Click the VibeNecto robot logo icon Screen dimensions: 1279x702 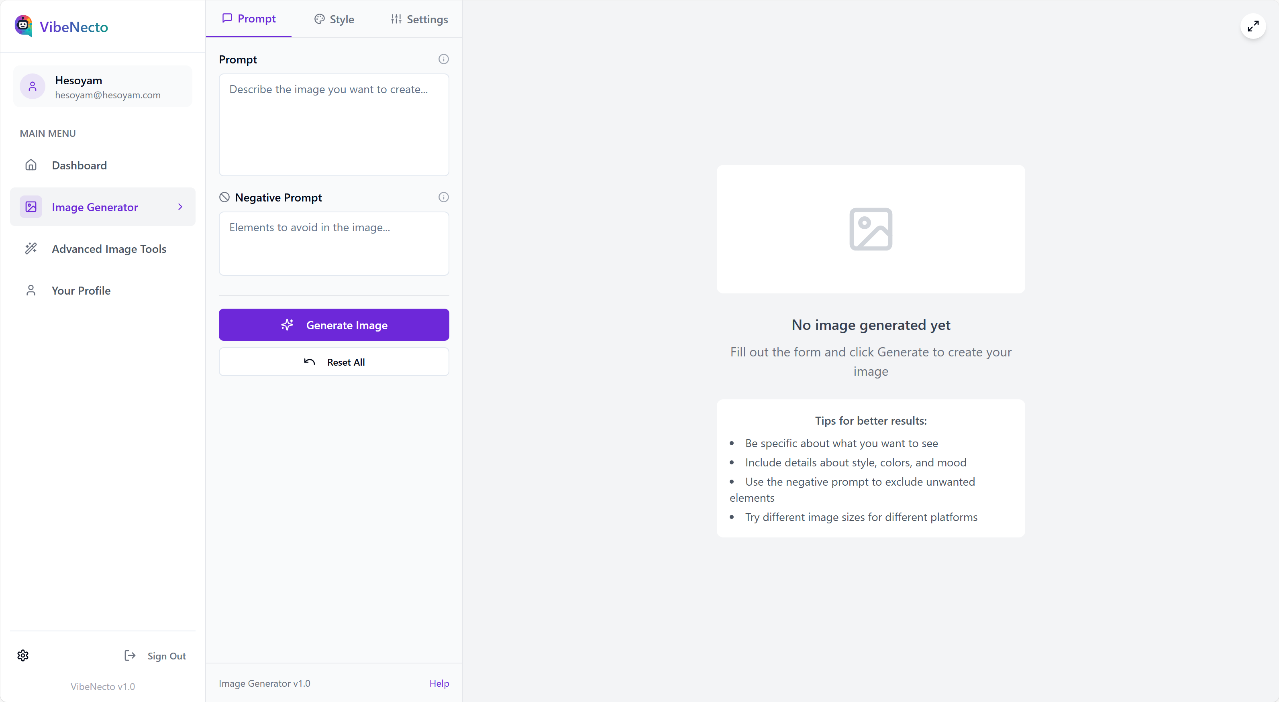click(x=23, y=26)
